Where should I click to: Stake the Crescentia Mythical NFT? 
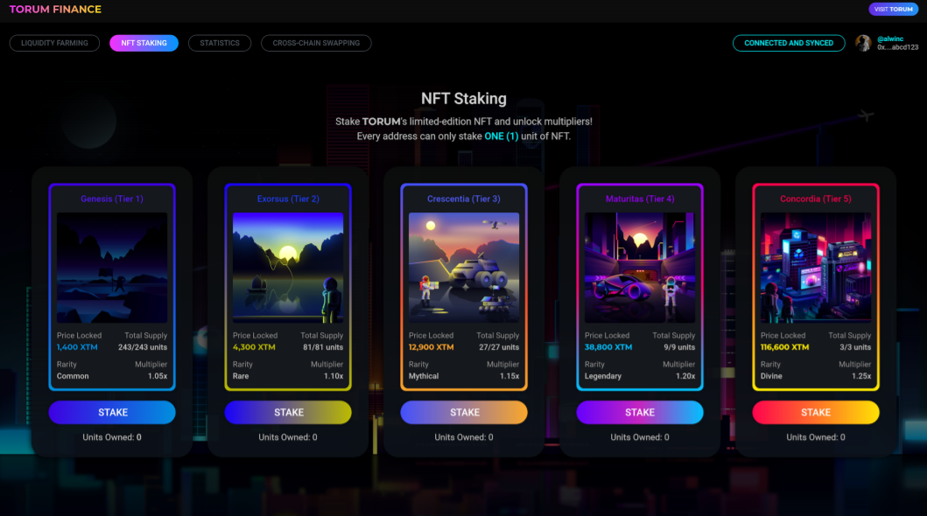464,412
